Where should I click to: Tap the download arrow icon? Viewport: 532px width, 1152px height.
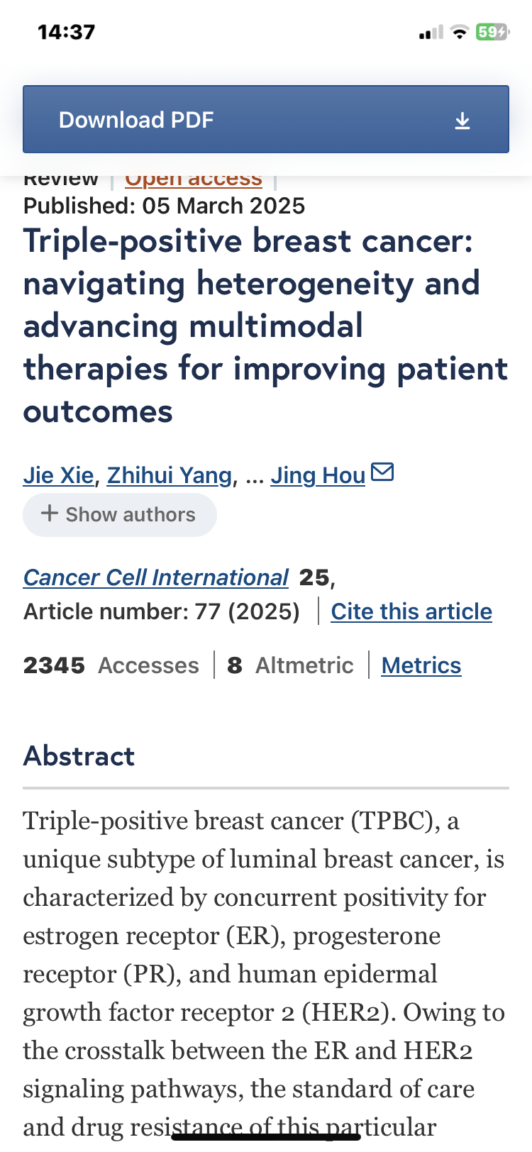coord(462,121)
